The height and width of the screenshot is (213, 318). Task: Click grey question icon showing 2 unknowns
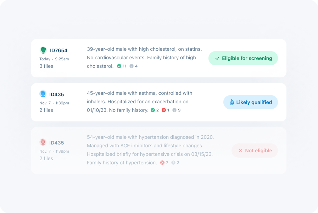pyautogui.click(x=173, y=163)
